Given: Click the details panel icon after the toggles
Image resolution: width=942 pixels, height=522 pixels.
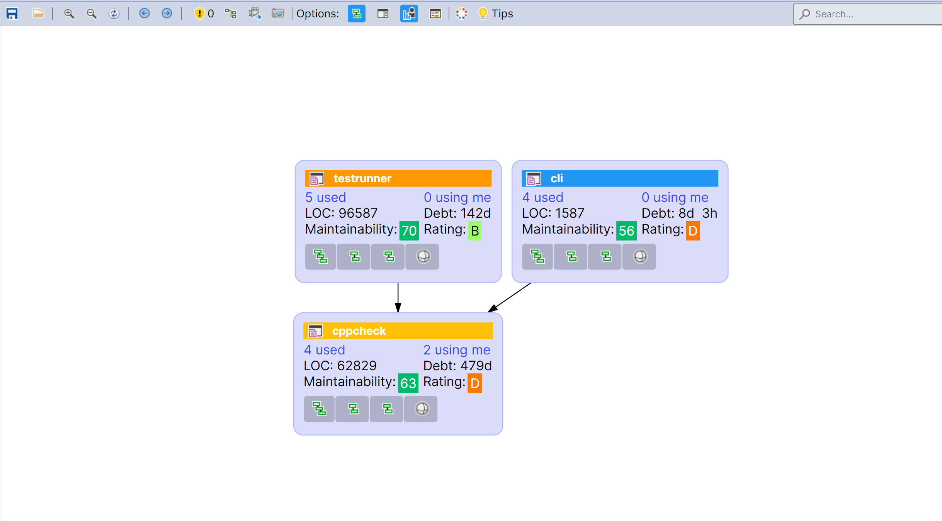Looking at the screenshot, I should click(435, 14).
